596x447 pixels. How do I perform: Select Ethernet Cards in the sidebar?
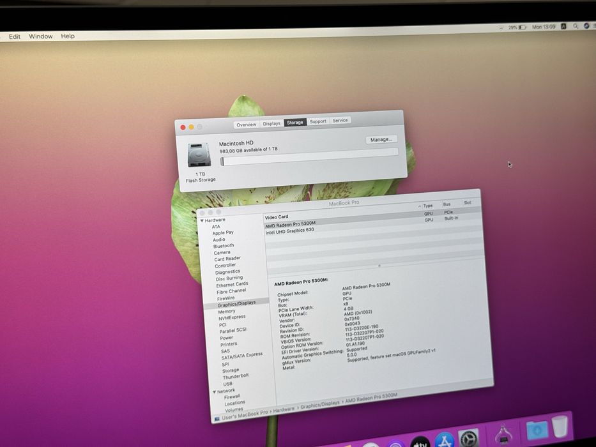point(232,285)
